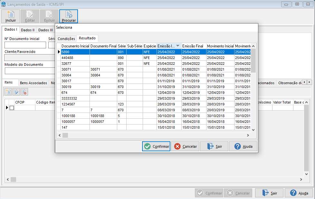Click Cancelar in the Seleciona dialog

tap(185, 146)
